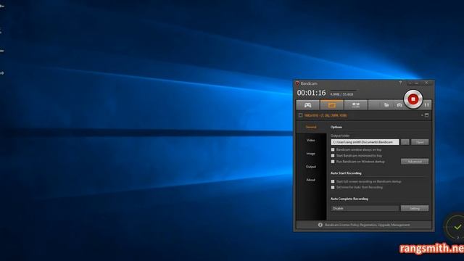Stop recording with the red button

coord(413,99)
